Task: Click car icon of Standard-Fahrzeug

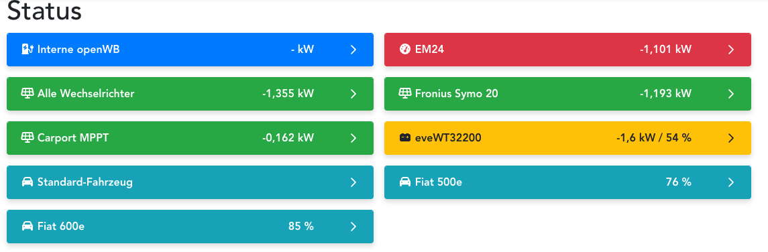Action: coord(28,182)
